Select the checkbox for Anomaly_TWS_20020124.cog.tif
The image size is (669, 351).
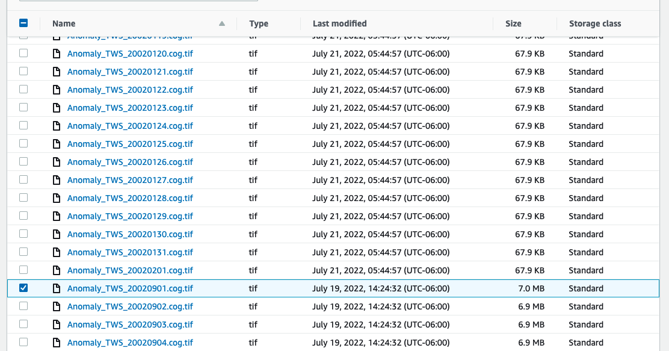point(23,125)
